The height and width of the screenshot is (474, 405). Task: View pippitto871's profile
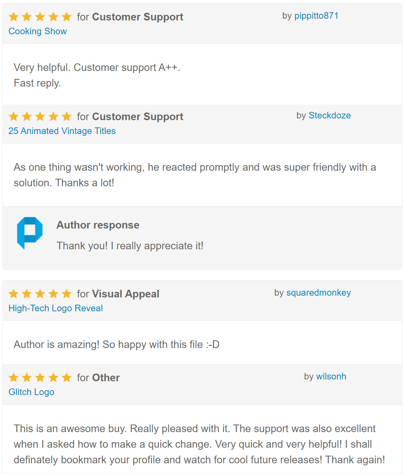[316, 16]
